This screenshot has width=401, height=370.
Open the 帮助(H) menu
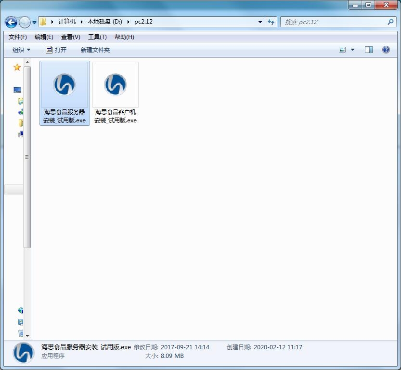click(124, 37)
